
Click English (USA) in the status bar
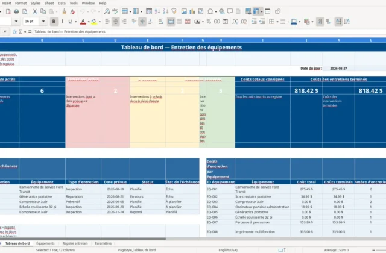coord(228,250)
